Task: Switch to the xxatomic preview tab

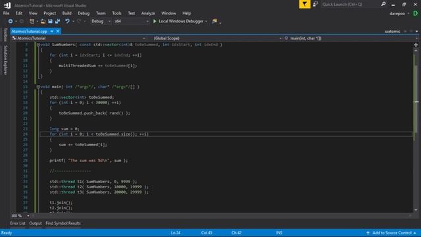Action: point(392,32)
